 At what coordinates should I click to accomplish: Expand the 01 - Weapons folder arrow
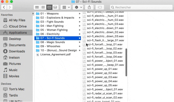[x=80, y=13]
